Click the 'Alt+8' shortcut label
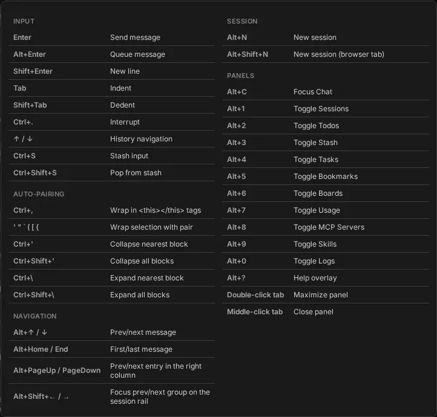 pyautogui.click(x=237, y=227)
